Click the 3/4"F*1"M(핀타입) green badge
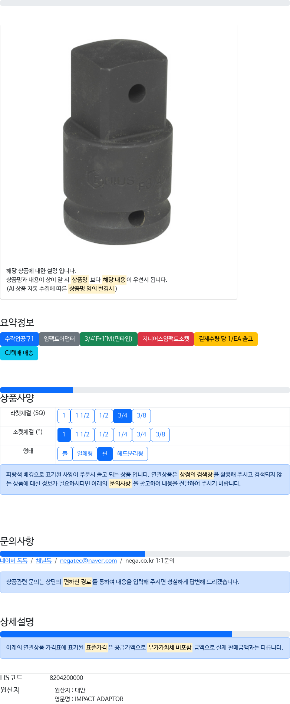 [x=109, y=339]
